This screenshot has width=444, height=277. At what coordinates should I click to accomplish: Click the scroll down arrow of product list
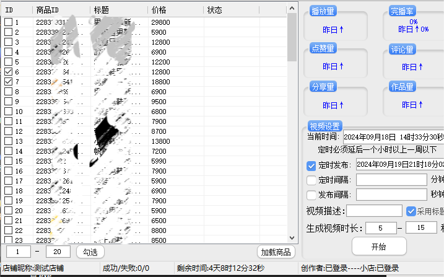point(292,238)
